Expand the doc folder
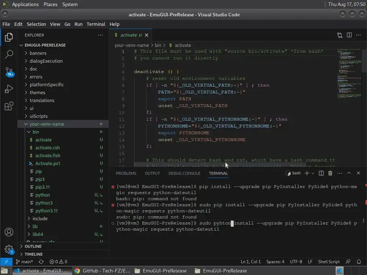 click(x=63, y=69)
